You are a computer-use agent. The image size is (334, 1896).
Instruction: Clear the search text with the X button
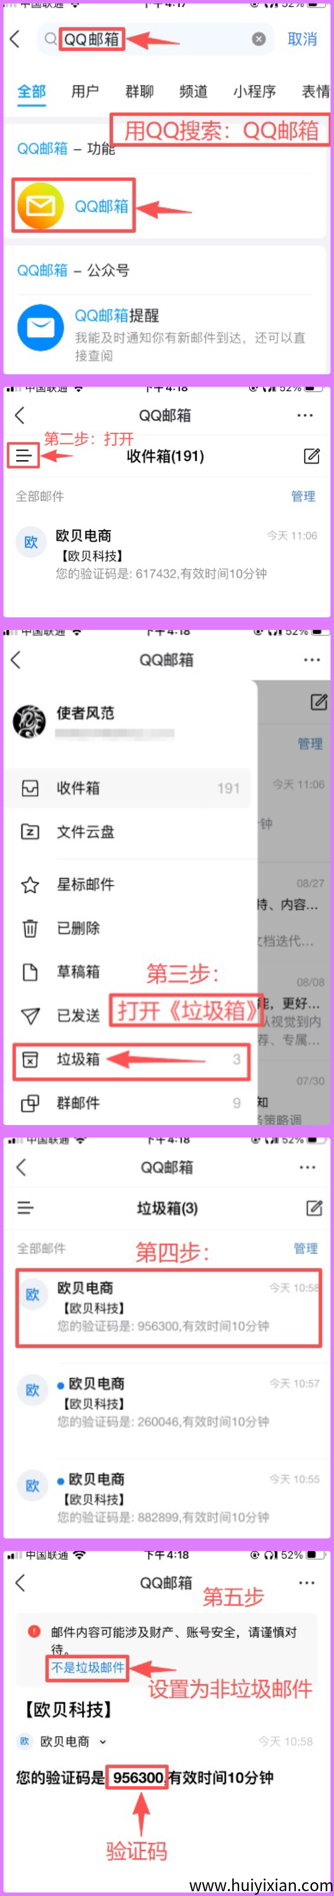258,39
